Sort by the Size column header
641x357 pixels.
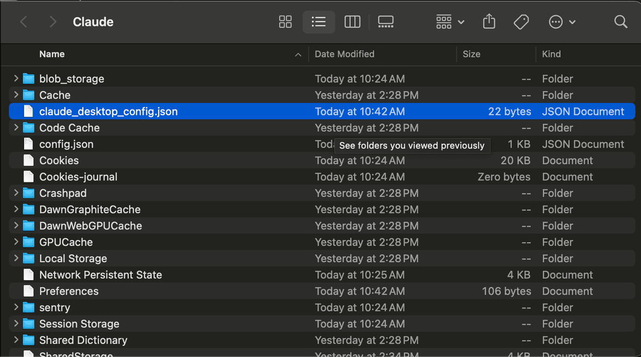tap(471, 54)
